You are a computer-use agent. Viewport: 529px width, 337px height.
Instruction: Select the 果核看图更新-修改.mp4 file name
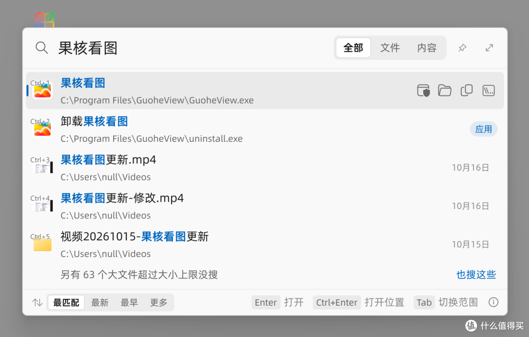[122, 198]
